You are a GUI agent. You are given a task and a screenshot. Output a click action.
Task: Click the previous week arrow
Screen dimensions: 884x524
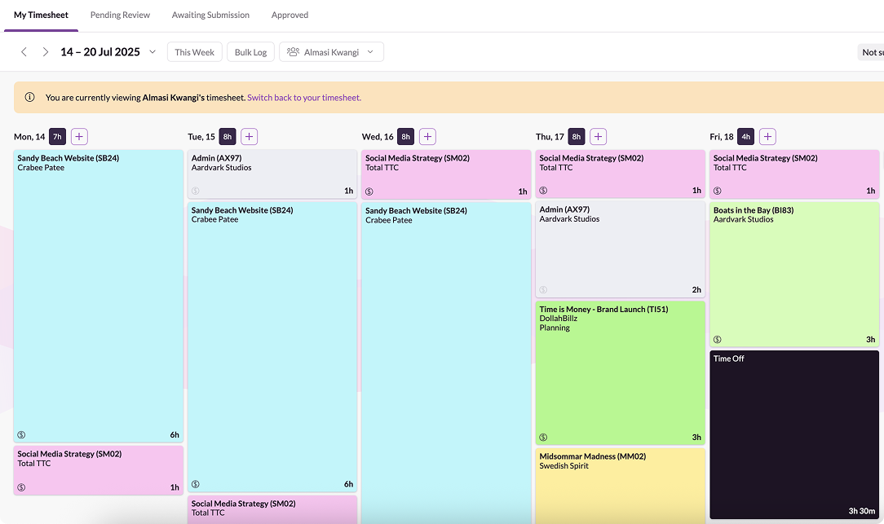pos(24,51)
